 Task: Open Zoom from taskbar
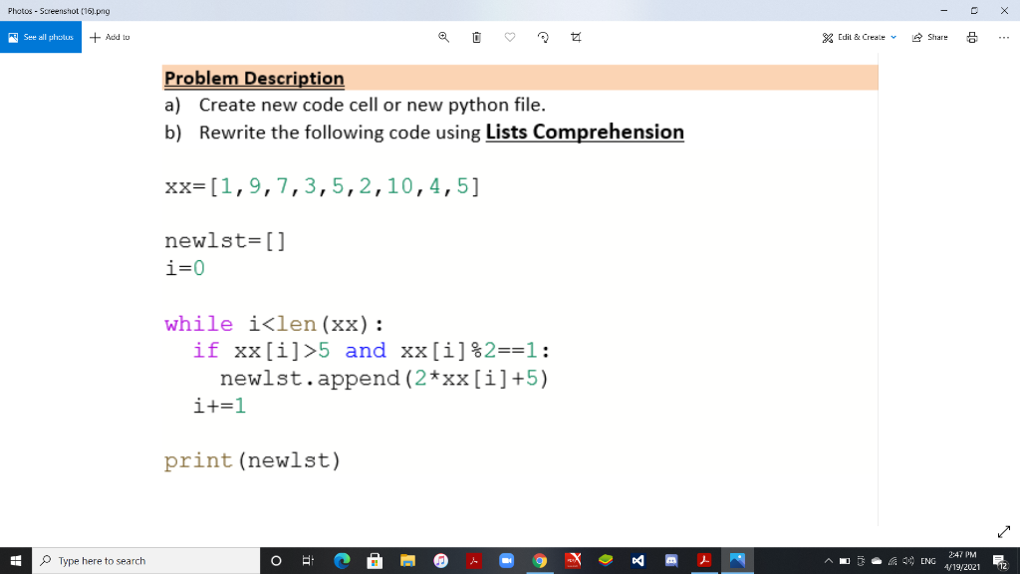[x=506, y=560]
